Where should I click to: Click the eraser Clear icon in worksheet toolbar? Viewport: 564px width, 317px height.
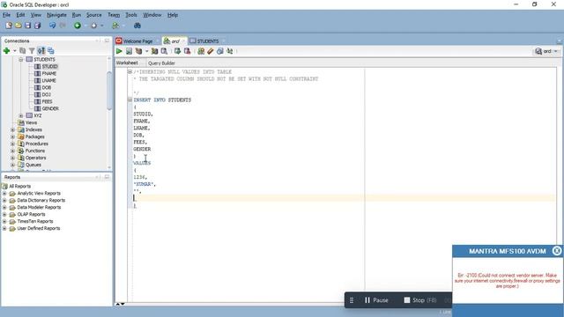point(211,51)
